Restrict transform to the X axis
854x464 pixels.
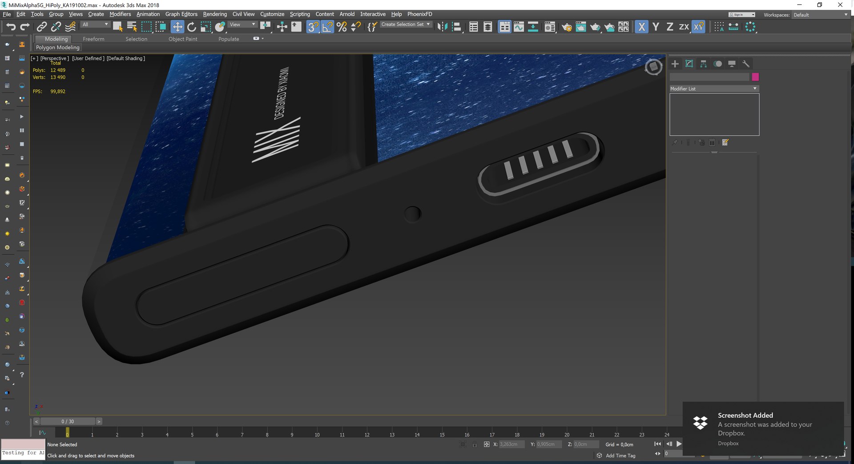pos(641,27)
